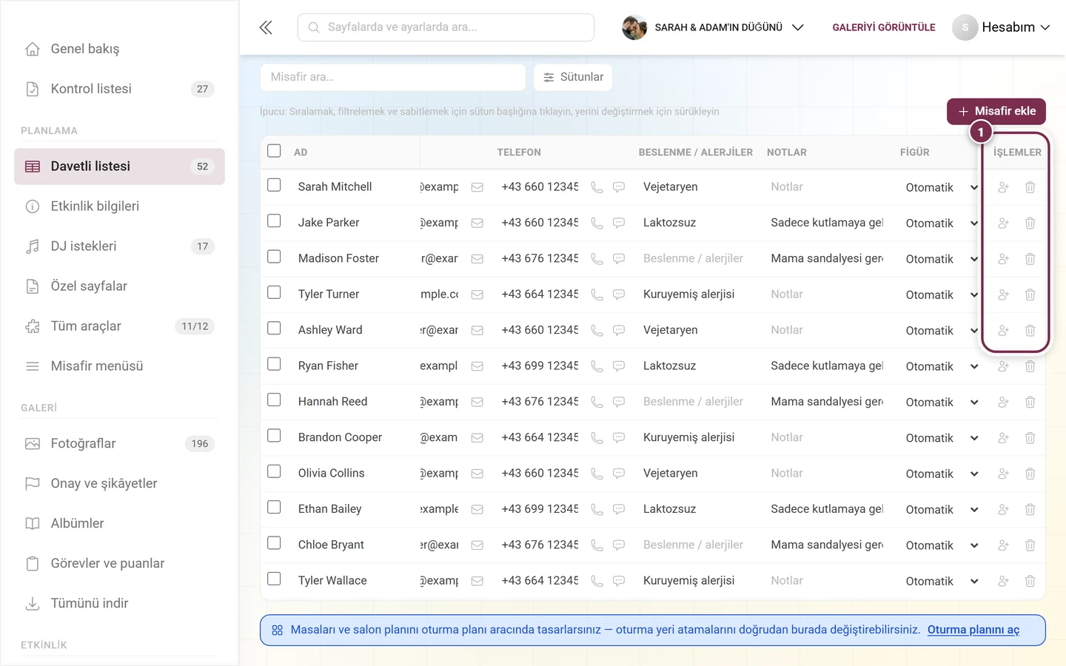1066x666 pixels.
Task: Collapse the sidebar with the double-chevron icon
Action: (x=266, y=27)
